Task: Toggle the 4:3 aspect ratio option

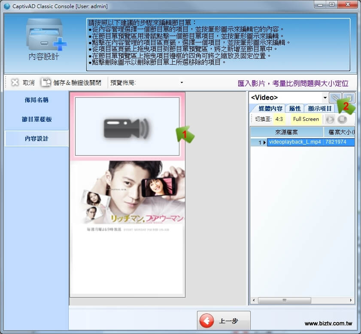Action: pos(279,119)
